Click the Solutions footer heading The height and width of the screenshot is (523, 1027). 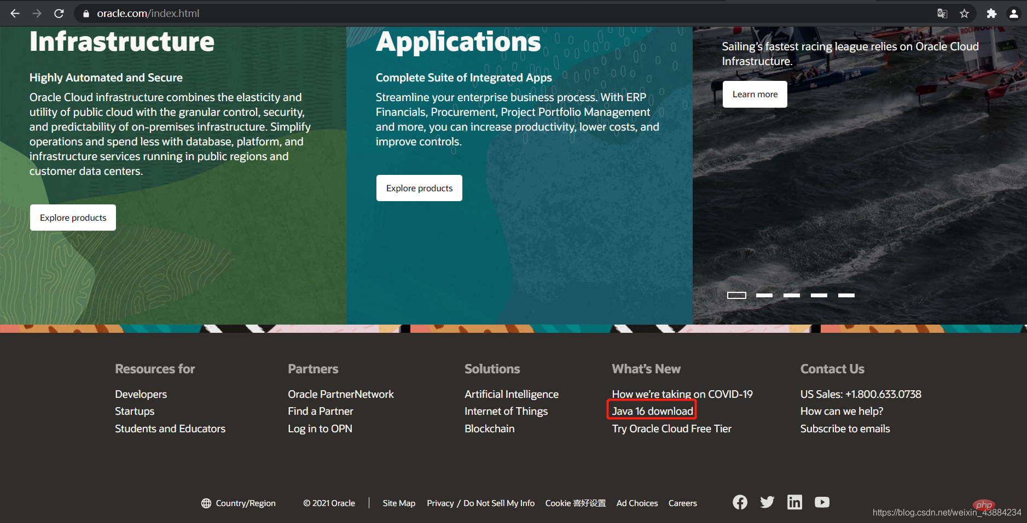492,369
